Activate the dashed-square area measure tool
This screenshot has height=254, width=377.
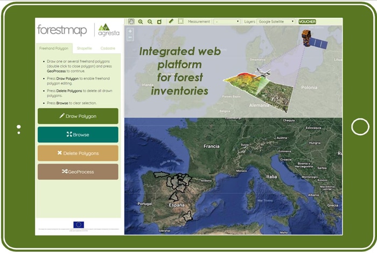click(180, 22)
